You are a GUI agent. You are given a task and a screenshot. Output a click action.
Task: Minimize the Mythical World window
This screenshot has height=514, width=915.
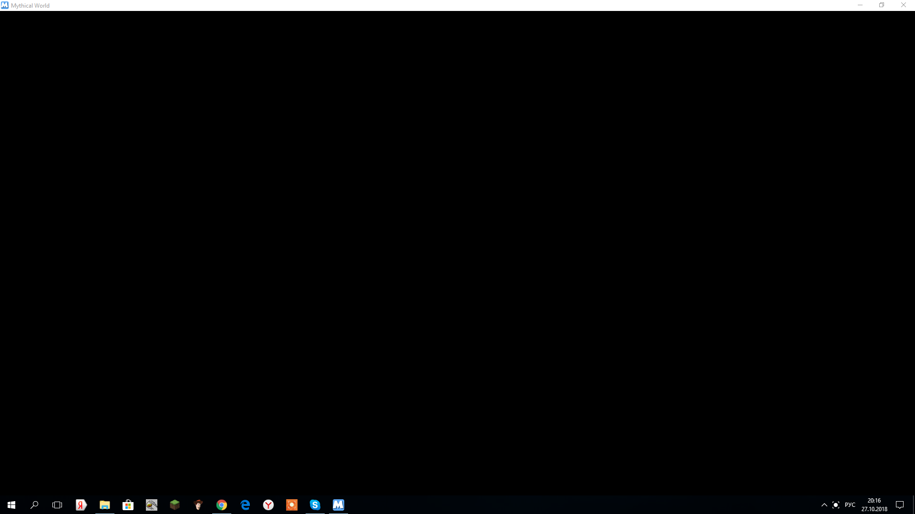[860, 5]
